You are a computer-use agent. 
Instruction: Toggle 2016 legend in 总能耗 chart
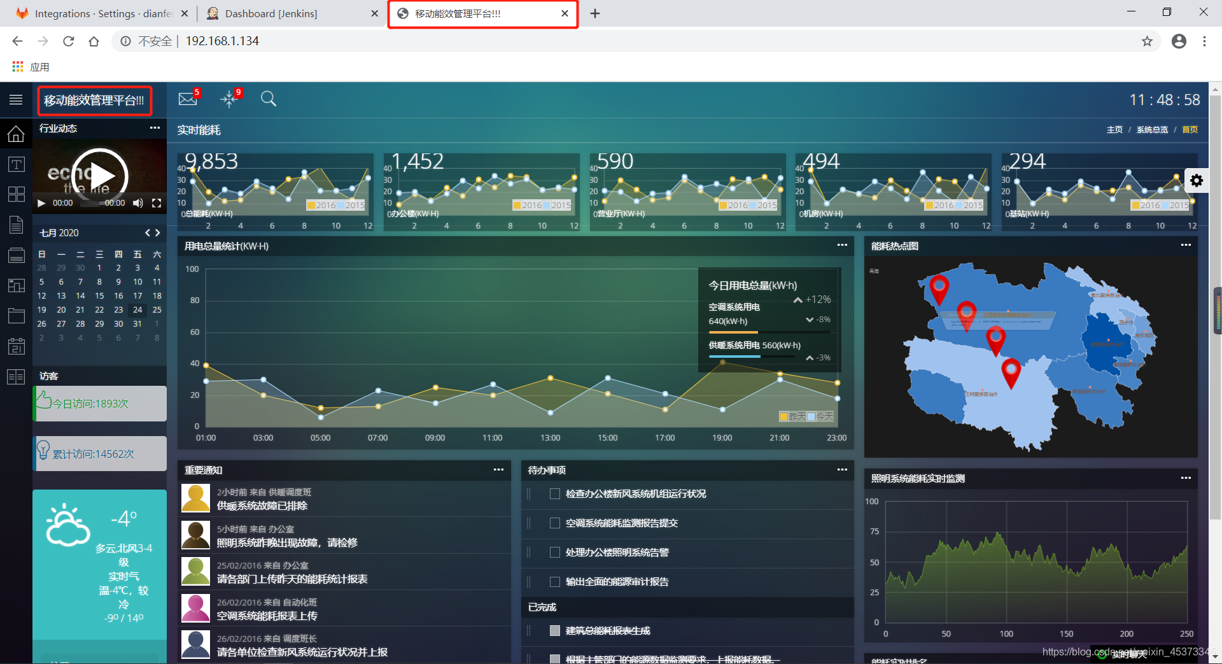click(321, 205)
